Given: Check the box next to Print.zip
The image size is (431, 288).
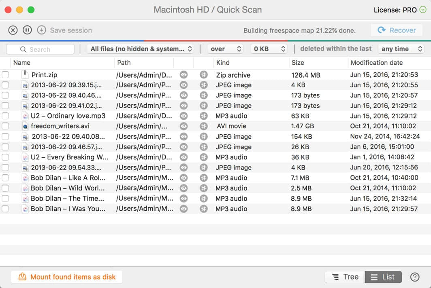Looking at the screenshot, I should click(5, 75).
